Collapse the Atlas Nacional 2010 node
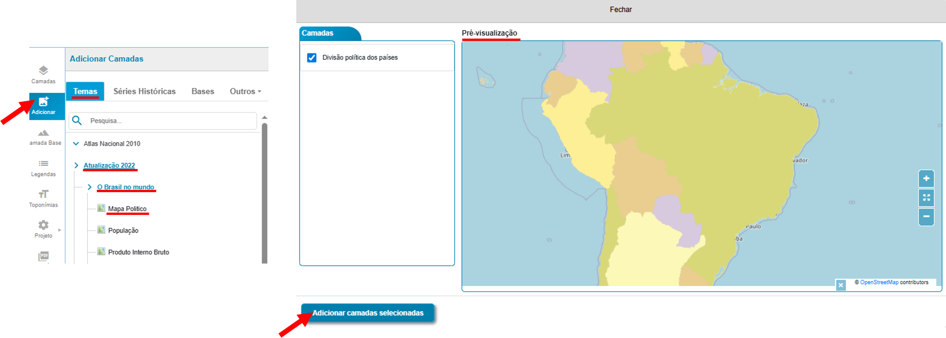The image size is (946, 338). [x=76, y=144]
